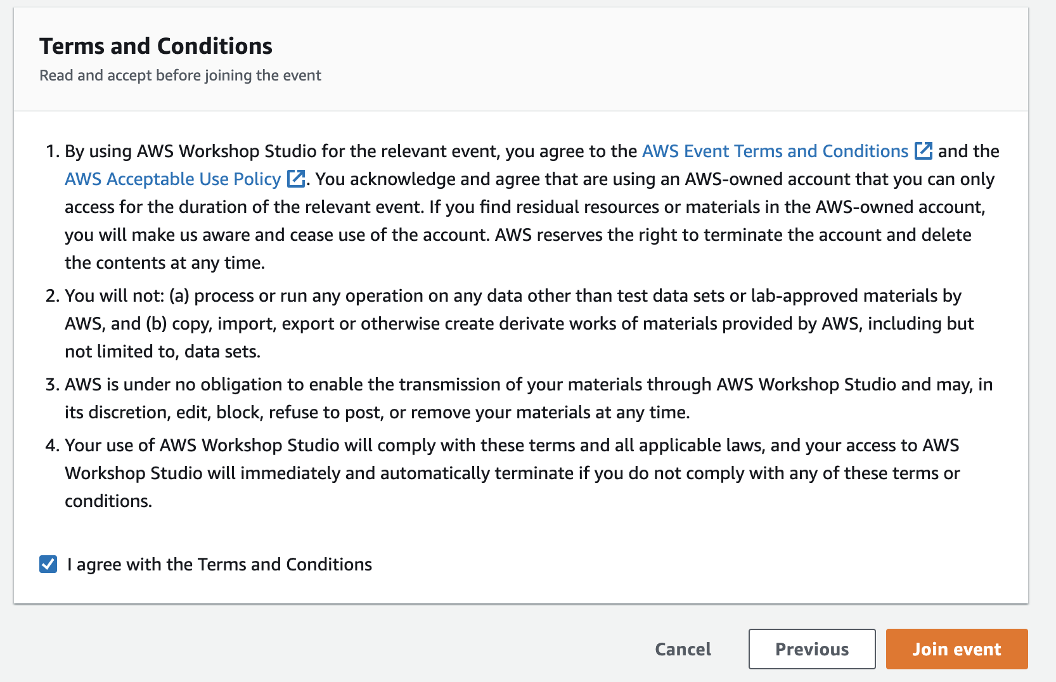Click external-link icon after Event Terms and Conditions
The height and width of the screenshot is (682, 1056).
coord(924,151)
